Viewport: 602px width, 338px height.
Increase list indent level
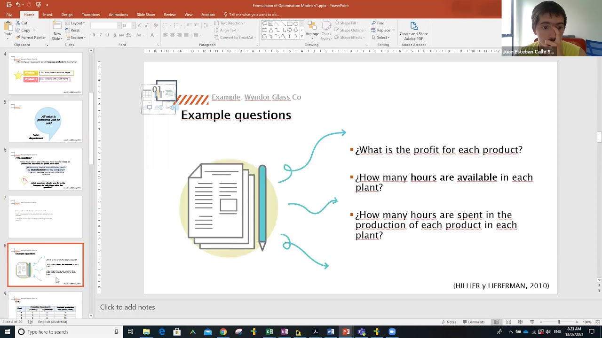tap(196, 25)
